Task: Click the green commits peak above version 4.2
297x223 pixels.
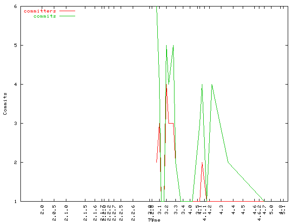Action: pos(212,85)
